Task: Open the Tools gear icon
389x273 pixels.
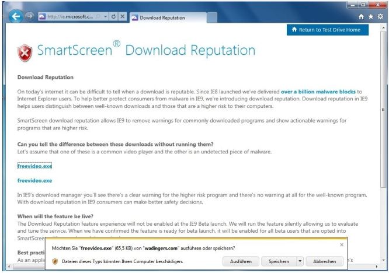Action: click(379, 17)
